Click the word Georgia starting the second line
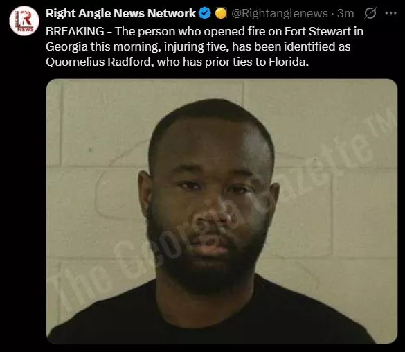The width and height of the screenshot is (405, 352). coord(66,47)
